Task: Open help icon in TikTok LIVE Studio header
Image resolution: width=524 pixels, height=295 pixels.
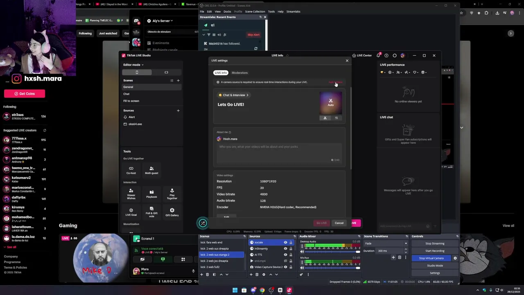Action: (386, 55)
